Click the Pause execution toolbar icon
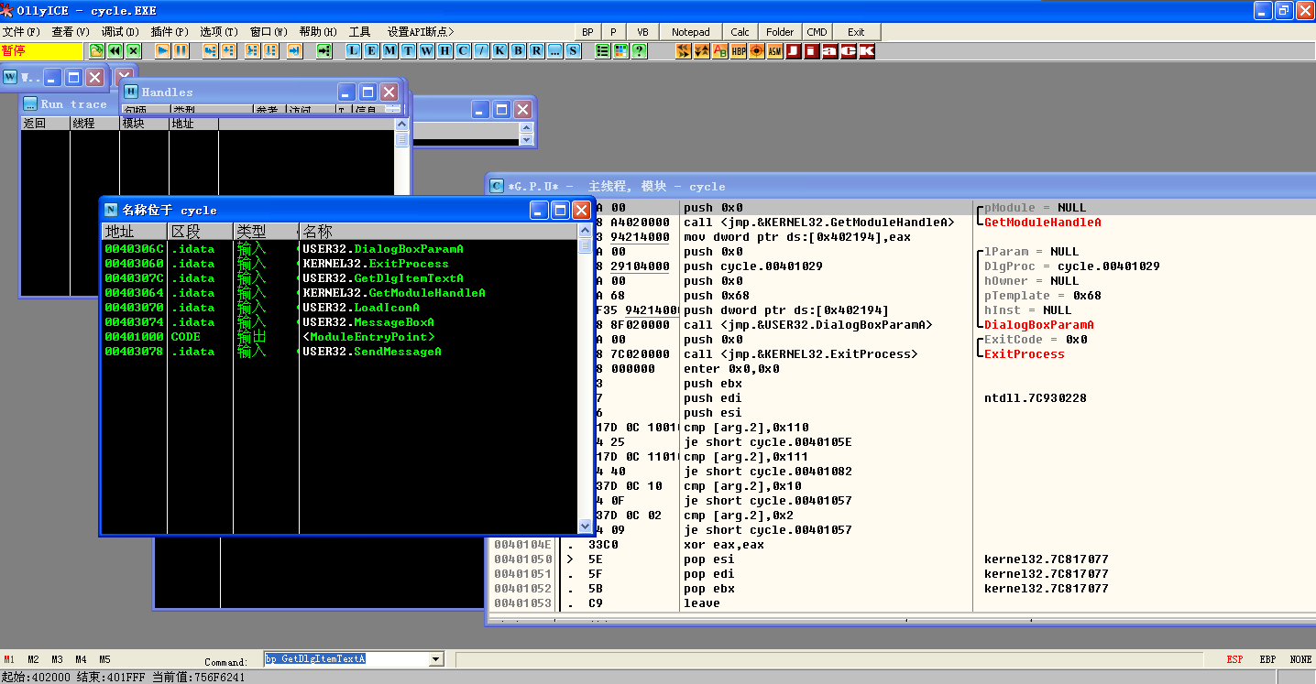 [181, 51]
